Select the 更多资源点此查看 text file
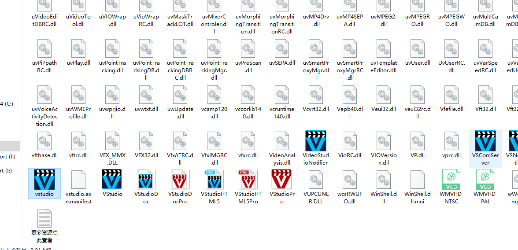Viewport: 518px width, 250px height. 44,219
